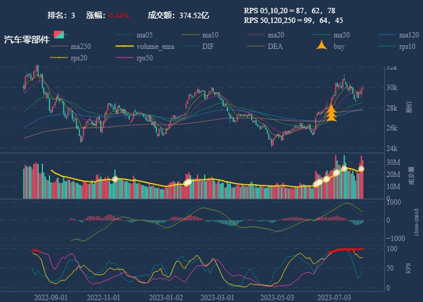
Task: Click the close-macd axis title
Action: tap(416, 222)
